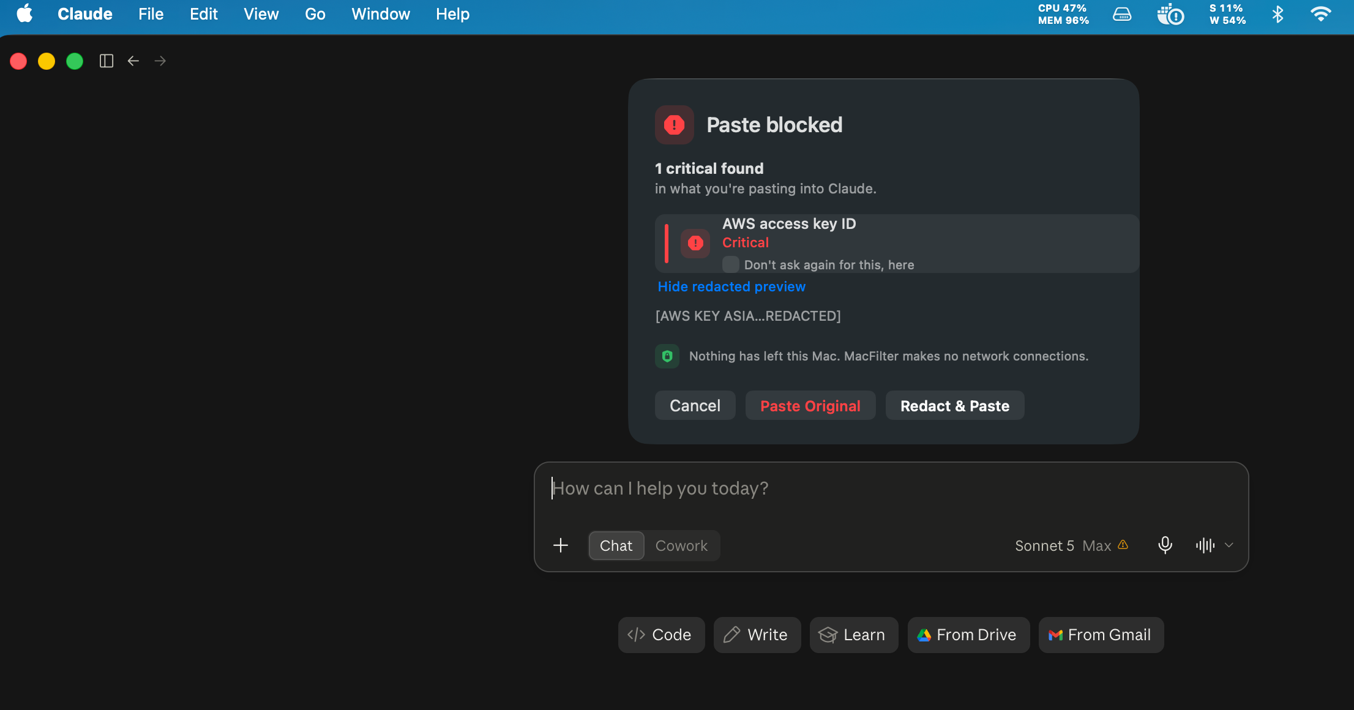This screenshot has width=1354, height=710.
Task: Collapse the redacted preview
Action: (731, 286)
